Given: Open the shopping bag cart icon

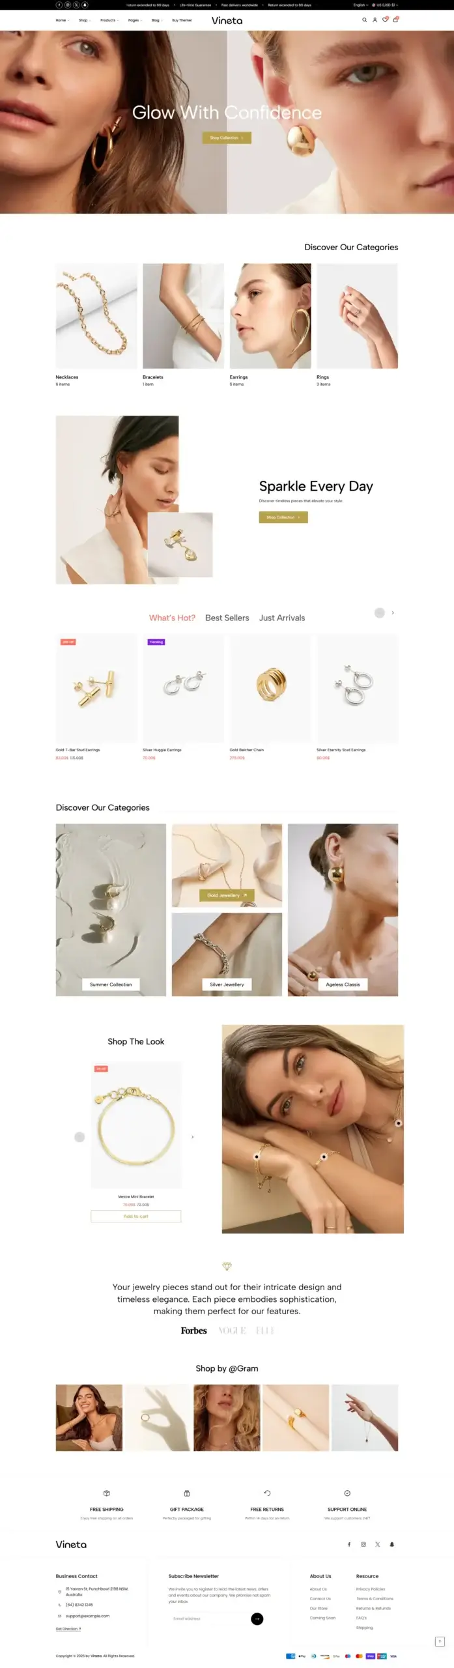Looking at the screenshot, I should (x=395, y=20).
